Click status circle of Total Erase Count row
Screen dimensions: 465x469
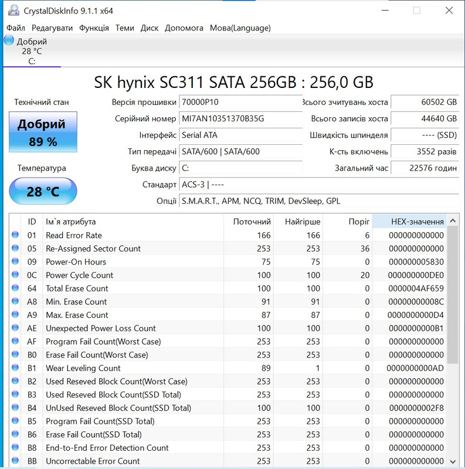[15, 288]
